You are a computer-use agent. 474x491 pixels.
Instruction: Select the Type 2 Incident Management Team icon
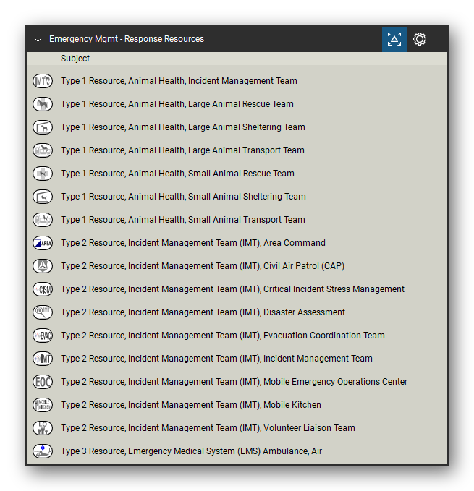[43, 359]
